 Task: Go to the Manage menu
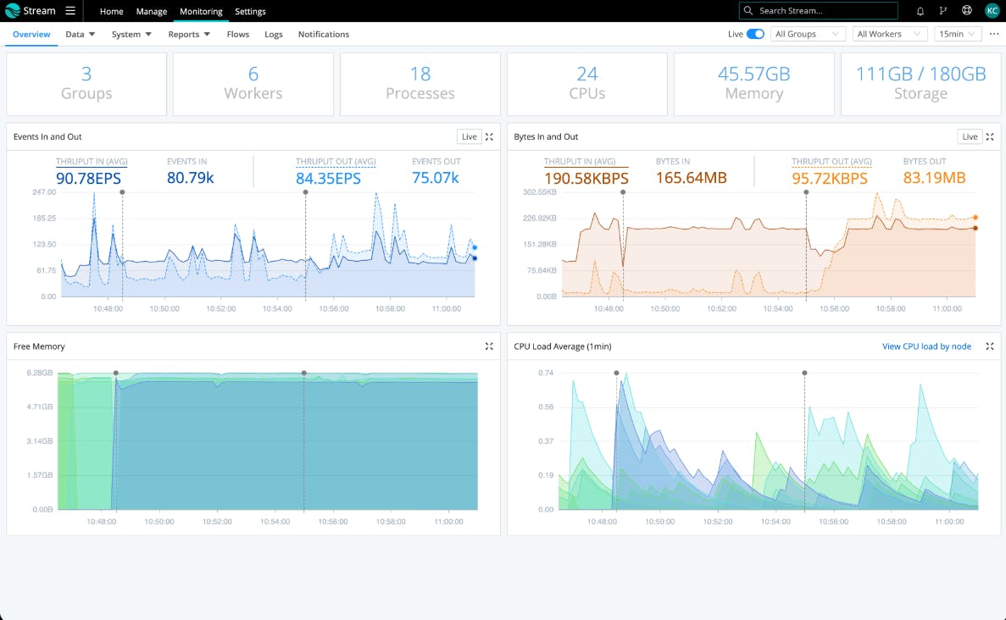pos(152,12)
